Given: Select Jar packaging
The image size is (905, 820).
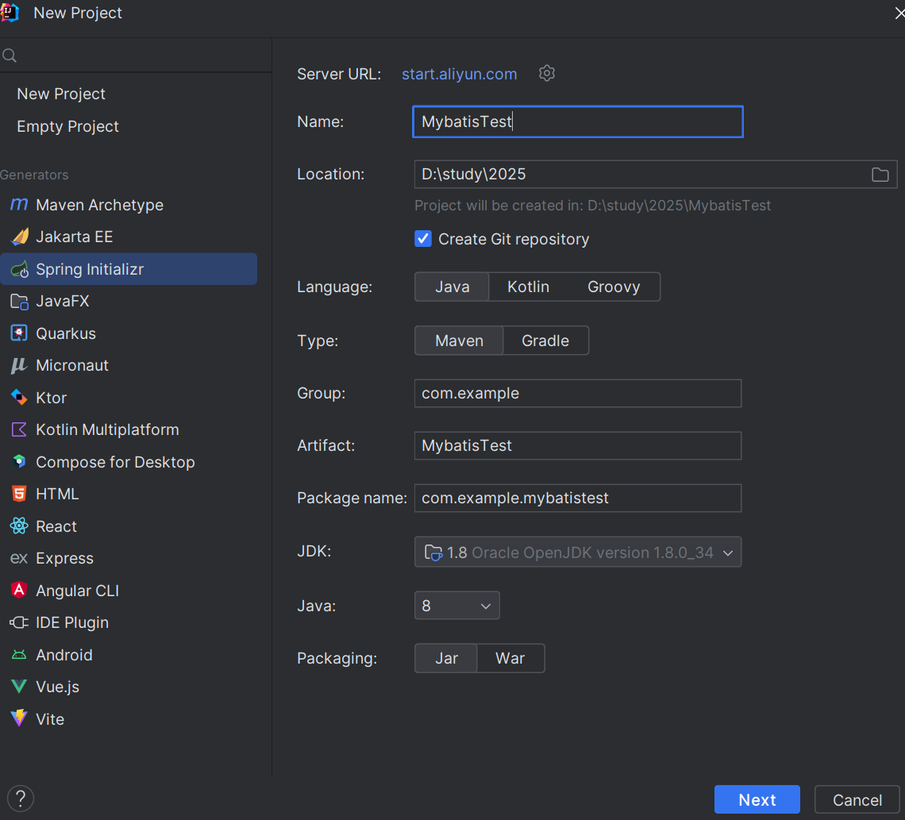Looking at the screenshot, I should pyautogui.click(x=446, y=658).
